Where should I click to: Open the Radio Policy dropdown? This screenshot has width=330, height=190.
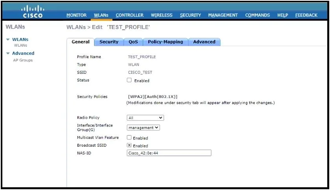[x=145, y=118]
